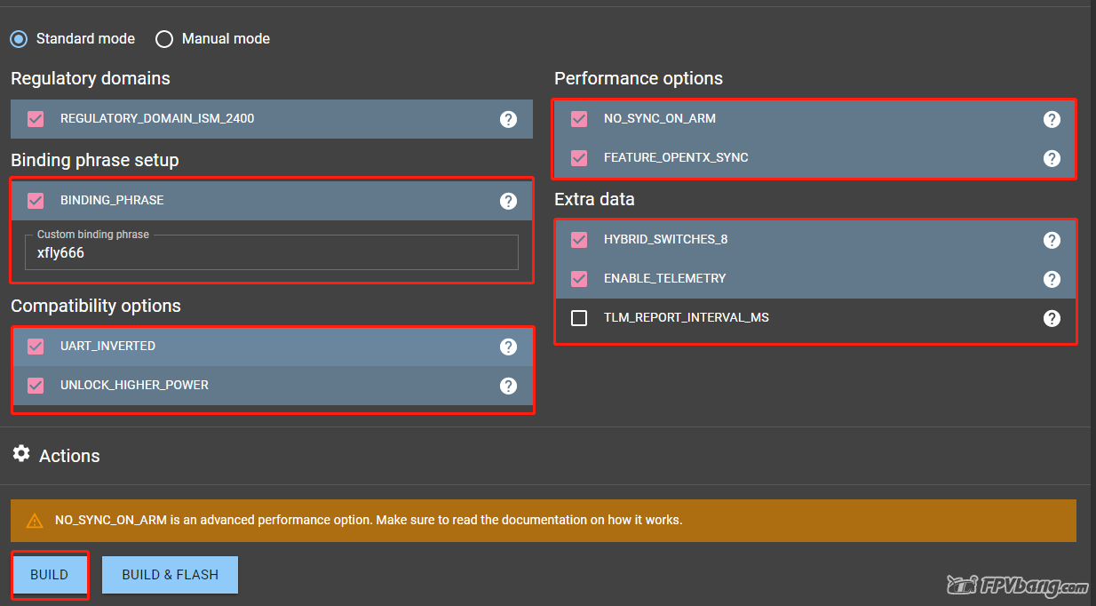Click help icon for HYBRID_SWITCHES_8
This screenshot has width=1096, height=606.
(x=1052, y=240)
